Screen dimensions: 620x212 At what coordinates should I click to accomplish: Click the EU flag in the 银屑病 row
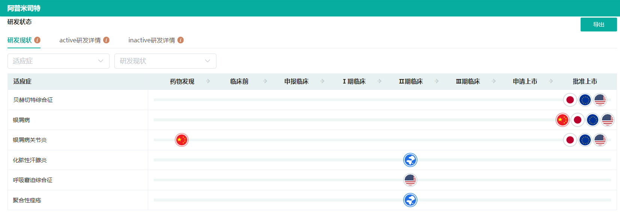coord(593,120)
